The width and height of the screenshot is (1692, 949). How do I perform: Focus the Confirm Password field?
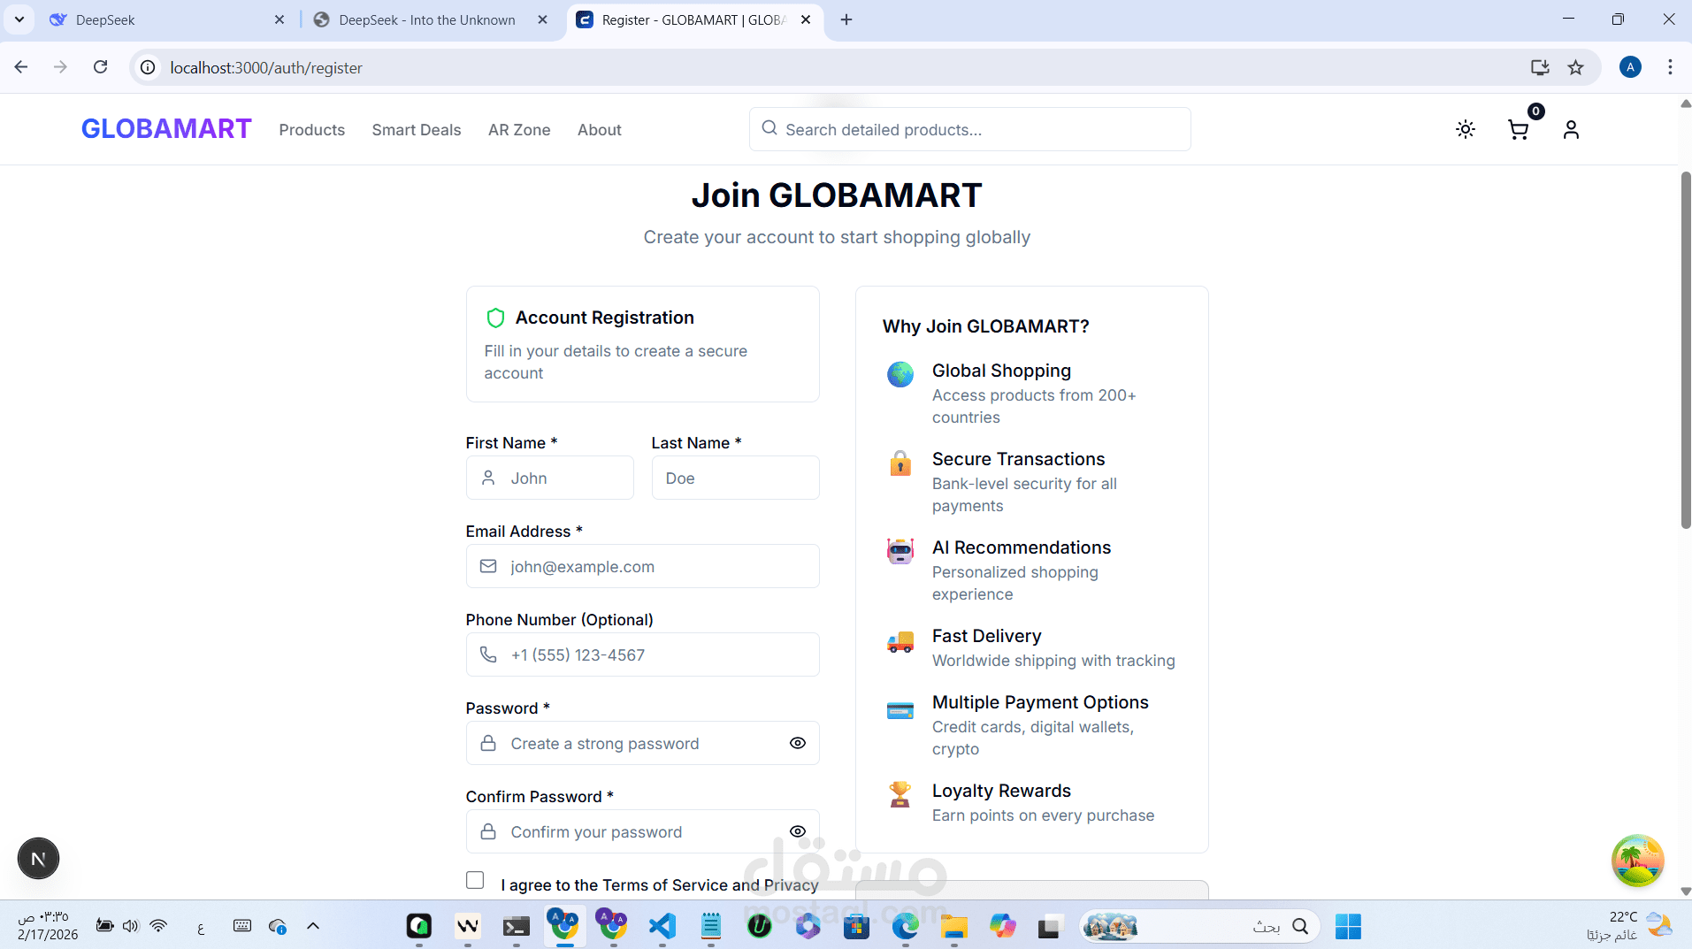click(x=643, y=831)
